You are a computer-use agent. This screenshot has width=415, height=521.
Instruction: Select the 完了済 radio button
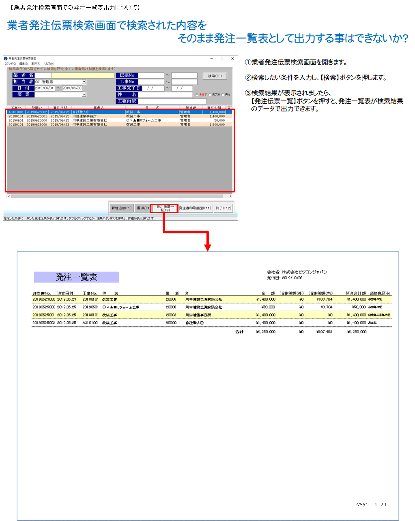(210, 95)
